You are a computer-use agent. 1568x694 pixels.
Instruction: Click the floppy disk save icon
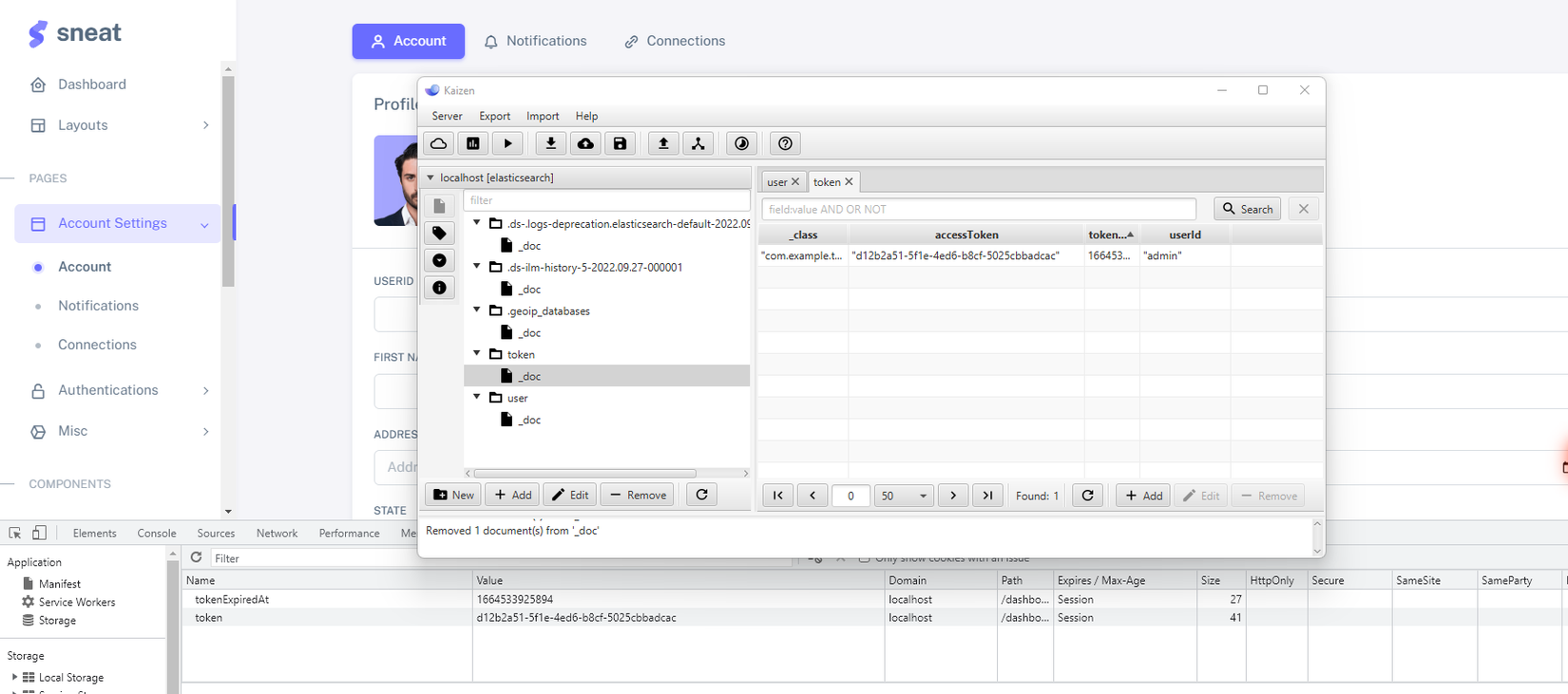click(x=620, y=143)
